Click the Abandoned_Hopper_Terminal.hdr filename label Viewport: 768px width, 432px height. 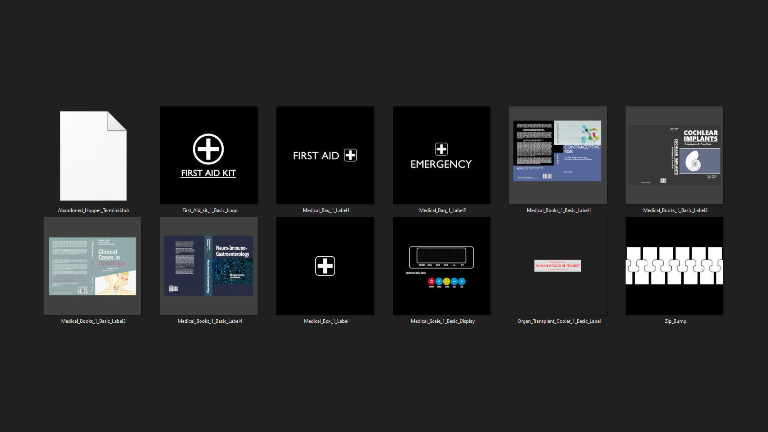94,210
